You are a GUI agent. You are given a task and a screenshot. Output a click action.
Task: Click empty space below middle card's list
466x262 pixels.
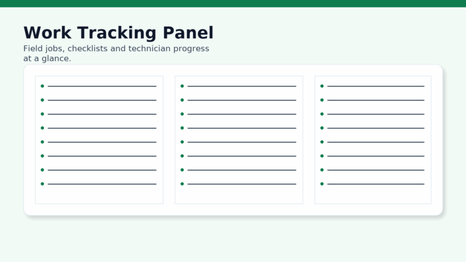tap(238, 195)
